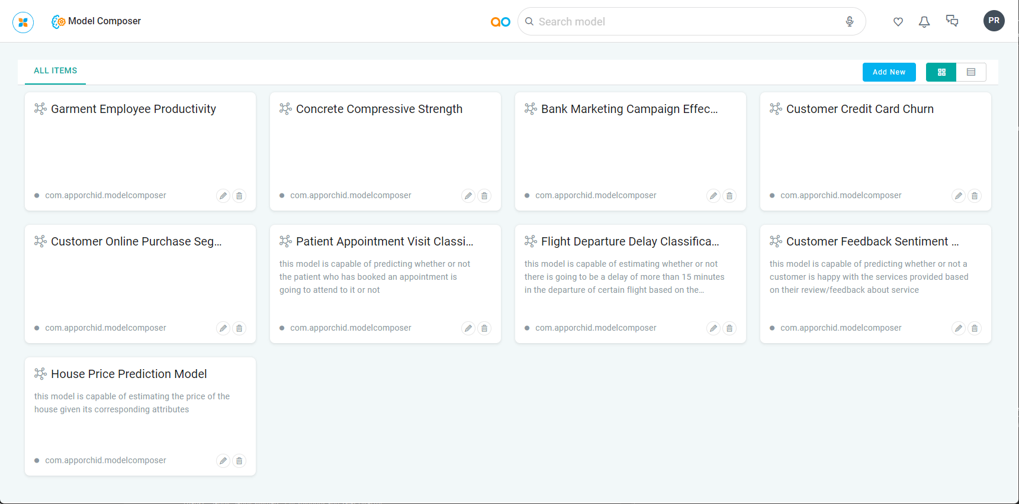Click the app launcher logo icon

click(x=23, y=22)
